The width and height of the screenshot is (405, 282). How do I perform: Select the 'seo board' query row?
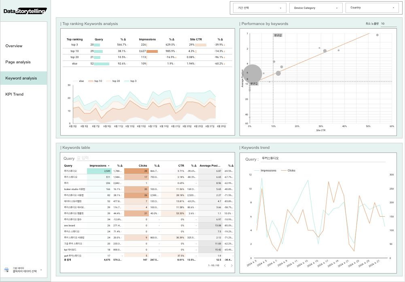[148, 226]
